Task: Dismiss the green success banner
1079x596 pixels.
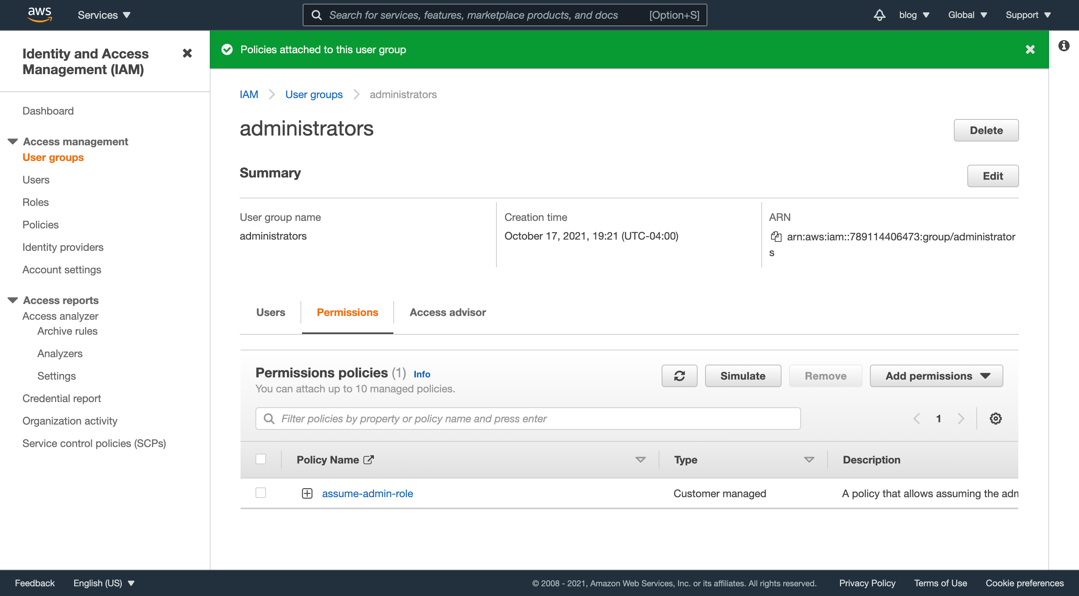Action: click(x=1030, y=49)
